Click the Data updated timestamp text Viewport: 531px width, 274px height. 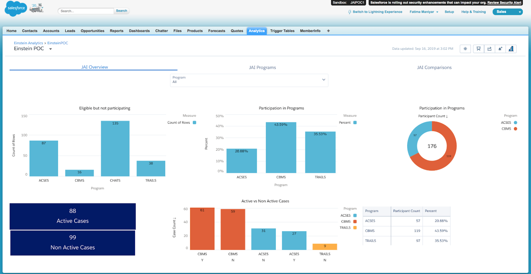(422, 49)
